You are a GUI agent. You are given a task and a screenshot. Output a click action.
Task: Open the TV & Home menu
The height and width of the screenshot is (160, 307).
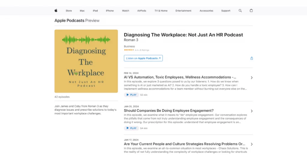[161, 11]
